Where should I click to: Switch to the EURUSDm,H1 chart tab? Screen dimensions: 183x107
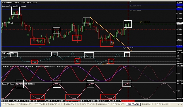tap(148, 104)
